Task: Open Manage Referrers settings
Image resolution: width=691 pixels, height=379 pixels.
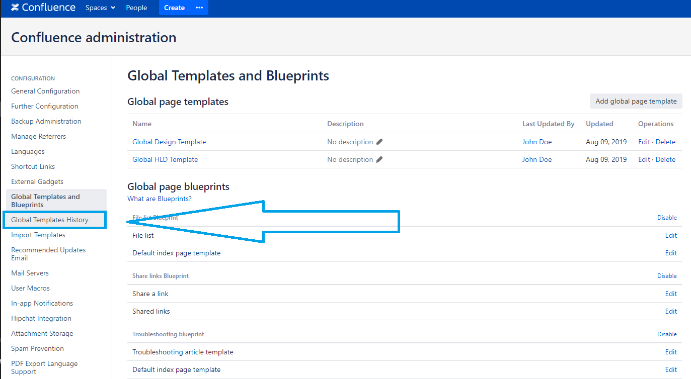Action: click(38, 136)
